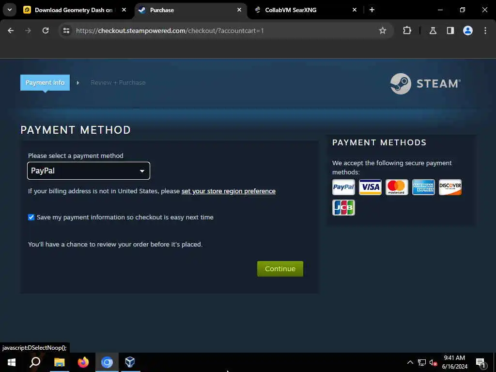Open the Extensions puzzle icon
Image resolution: width=496 pixels, height=372 pixels.
click(x=407, y=31)
